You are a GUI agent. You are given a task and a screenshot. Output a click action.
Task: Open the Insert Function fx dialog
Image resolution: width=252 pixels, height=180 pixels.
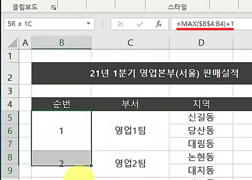click(159, 24)
